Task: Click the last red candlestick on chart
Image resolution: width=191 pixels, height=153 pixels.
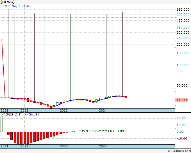Action: 126,97
